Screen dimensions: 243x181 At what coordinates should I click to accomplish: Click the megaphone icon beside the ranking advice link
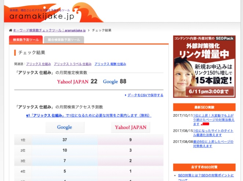[x=28, y=115]
